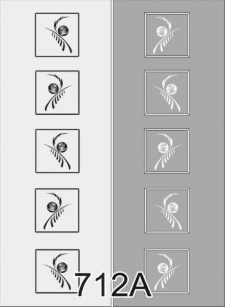The image size is (225, 307).
Task: Select the third square tile in light panel
Action: point(58,151)
